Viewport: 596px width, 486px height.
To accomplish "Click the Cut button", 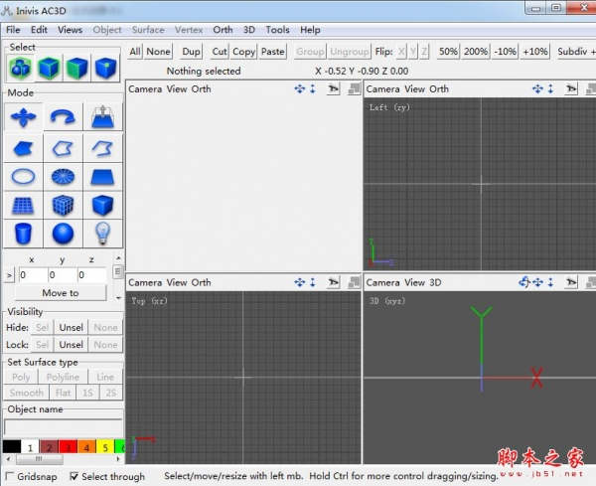I will (x=220, y=52).
